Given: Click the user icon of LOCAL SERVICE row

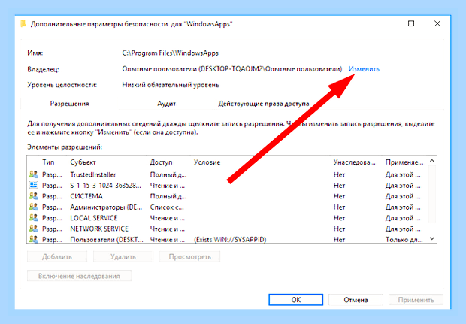Looking at the screenshot, I should coord(34,218).
